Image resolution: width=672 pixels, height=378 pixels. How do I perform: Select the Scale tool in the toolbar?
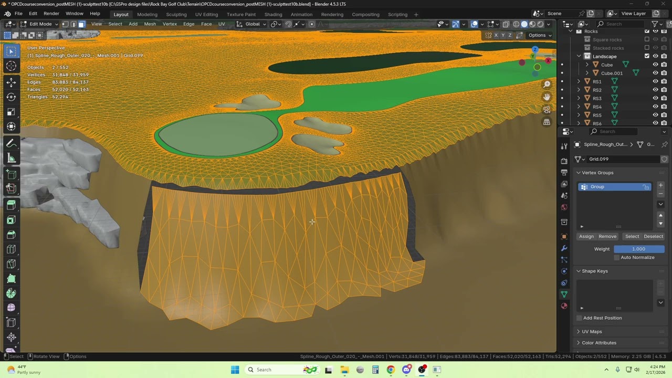click(11, 111)
